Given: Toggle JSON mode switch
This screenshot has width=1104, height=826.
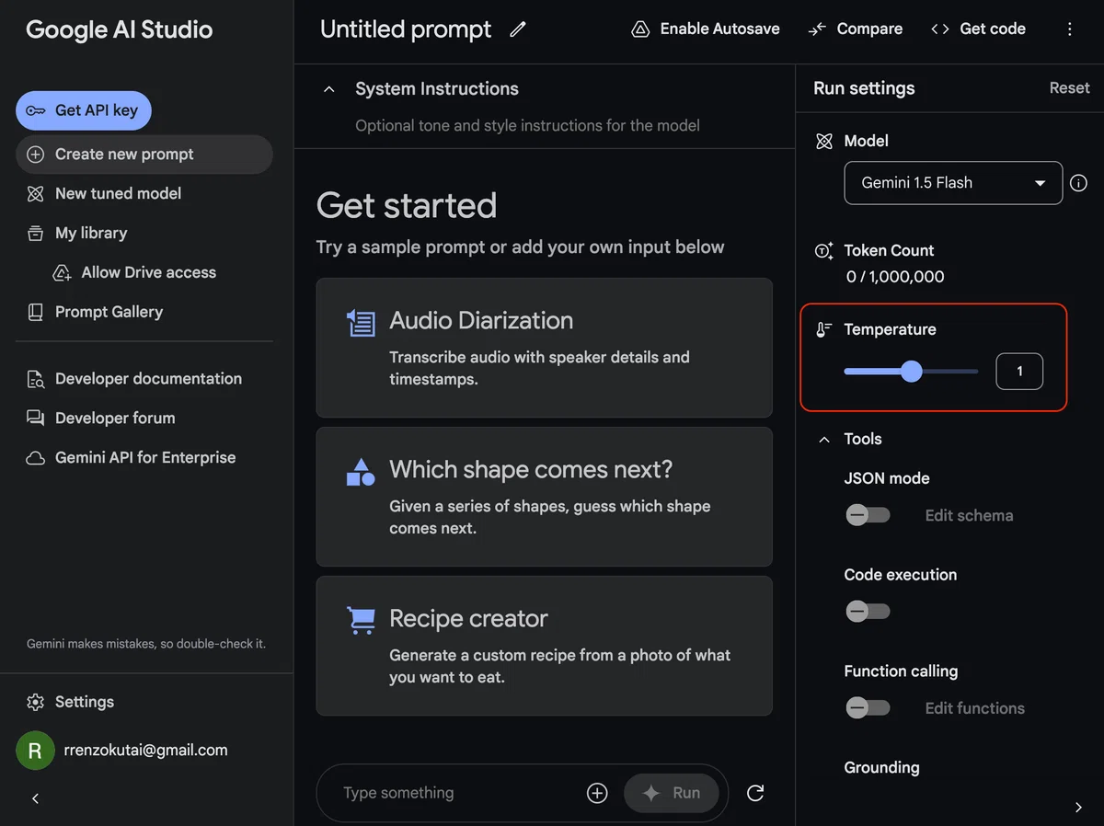Looking at the screenshot, I should (868, 515).
